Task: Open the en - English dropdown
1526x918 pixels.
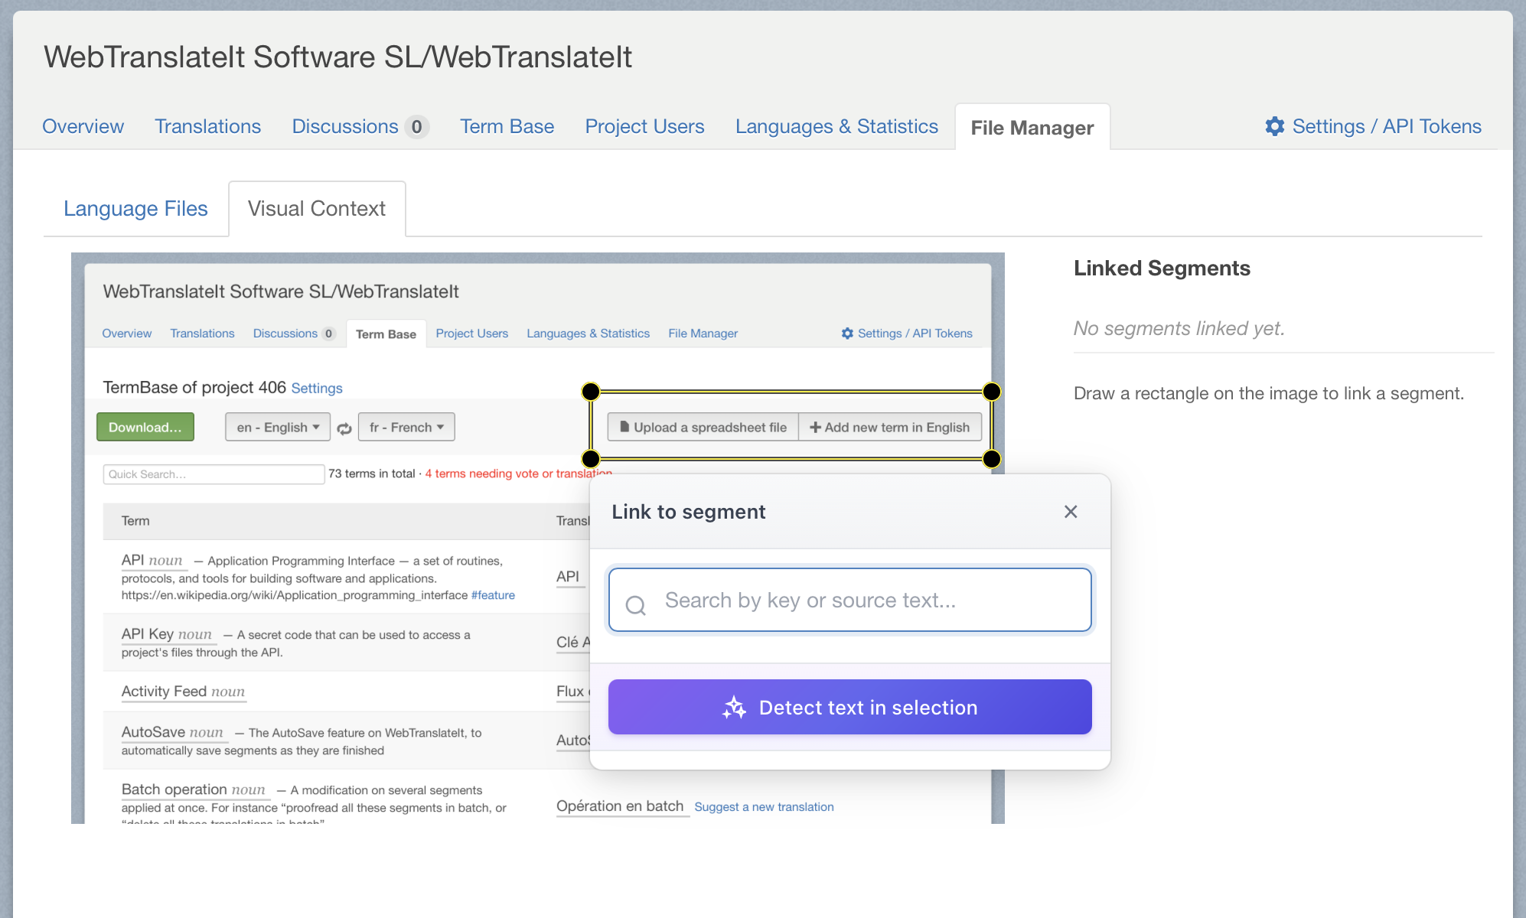Action: pyautogui.click(x=278, y=427)
